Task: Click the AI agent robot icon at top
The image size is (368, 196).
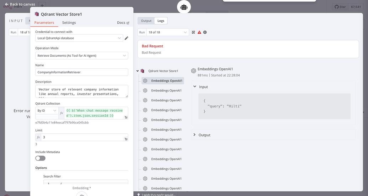Action: (x=184, y=7)
